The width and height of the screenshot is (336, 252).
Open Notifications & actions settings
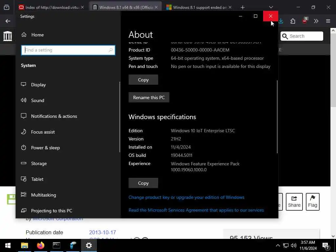[49, 116]
